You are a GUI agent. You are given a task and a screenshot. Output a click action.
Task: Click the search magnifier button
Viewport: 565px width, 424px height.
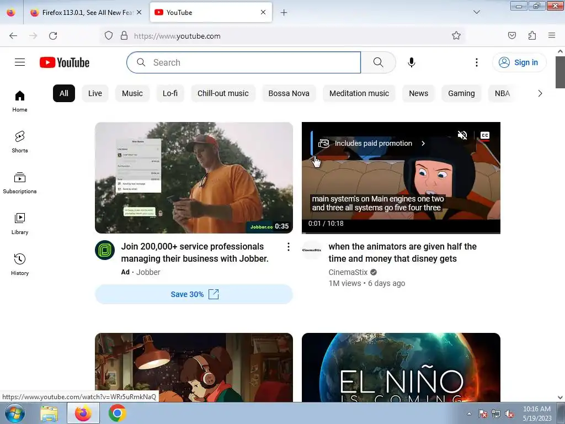coord(379,62)
